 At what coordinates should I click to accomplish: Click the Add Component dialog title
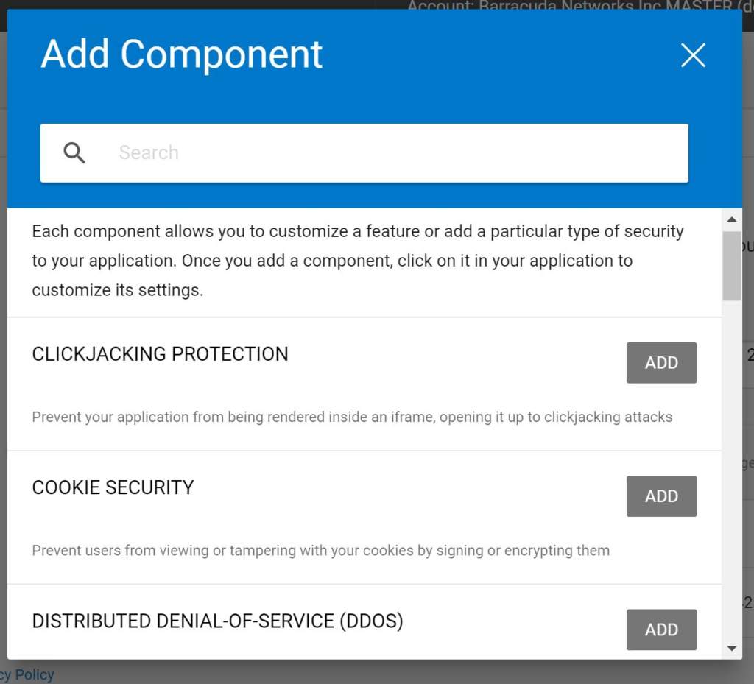pyautogui.click(x=181, y=54)
